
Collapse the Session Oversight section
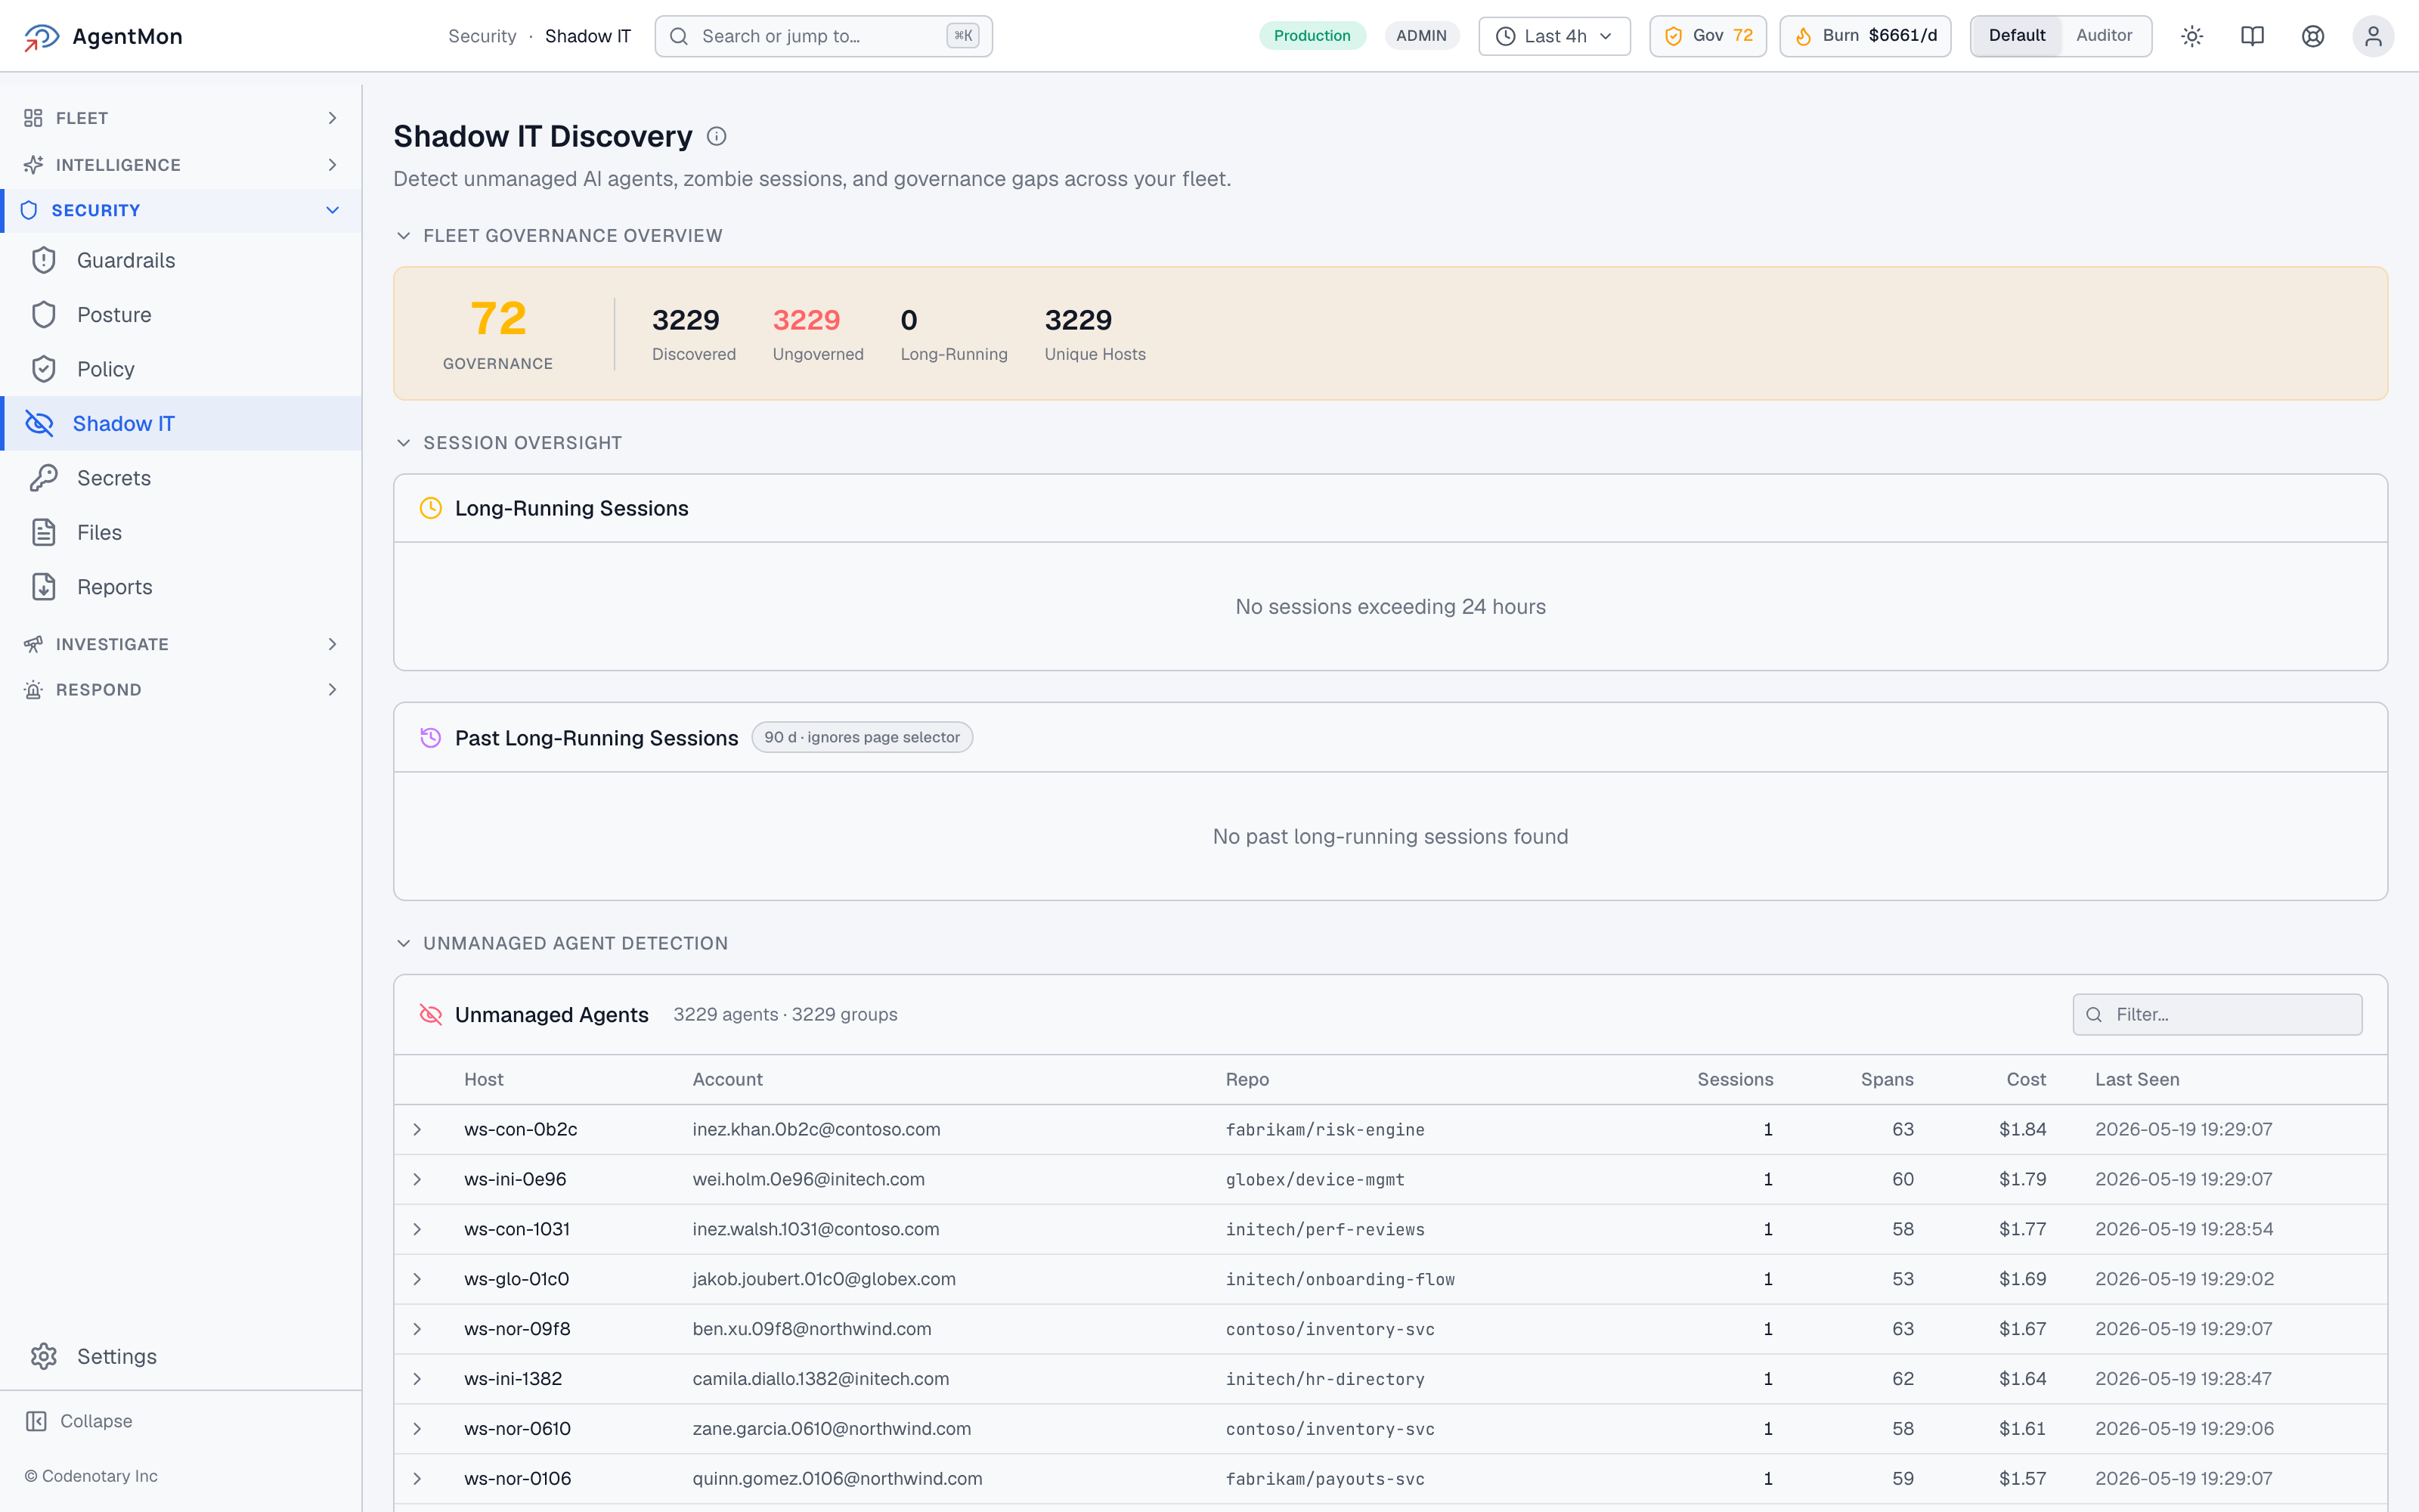pyautogui.click(x=404, y=443)
